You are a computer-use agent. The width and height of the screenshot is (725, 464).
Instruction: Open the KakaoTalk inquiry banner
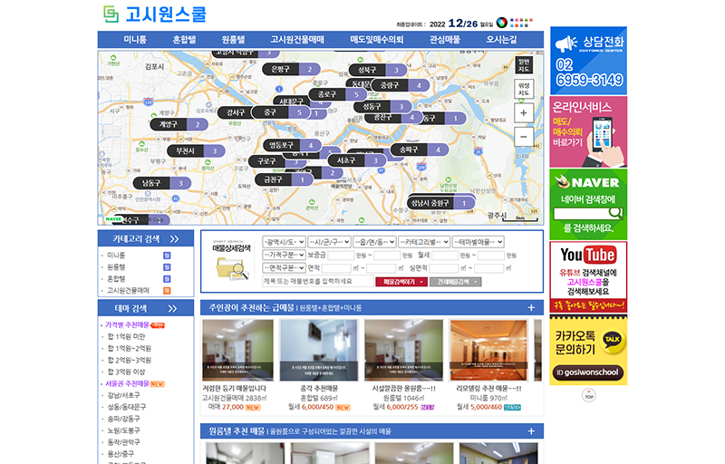click(587, 351)
